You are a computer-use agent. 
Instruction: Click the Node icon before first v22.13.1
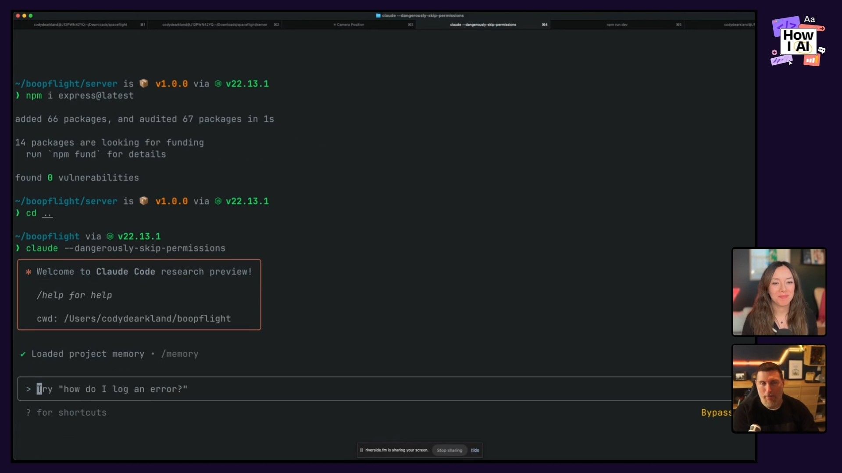tap(218, 84)
